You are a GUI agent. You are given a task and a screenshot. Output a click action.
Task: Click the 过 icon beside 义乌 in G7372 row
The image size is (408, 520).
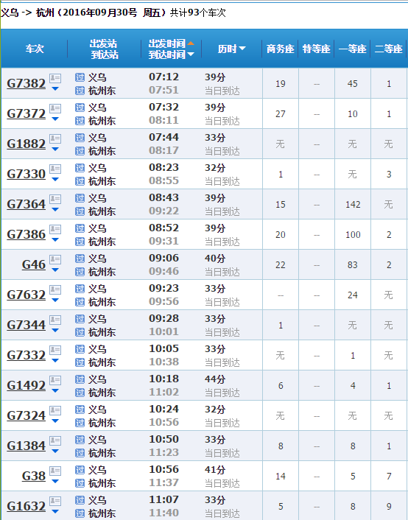point(80,108)
